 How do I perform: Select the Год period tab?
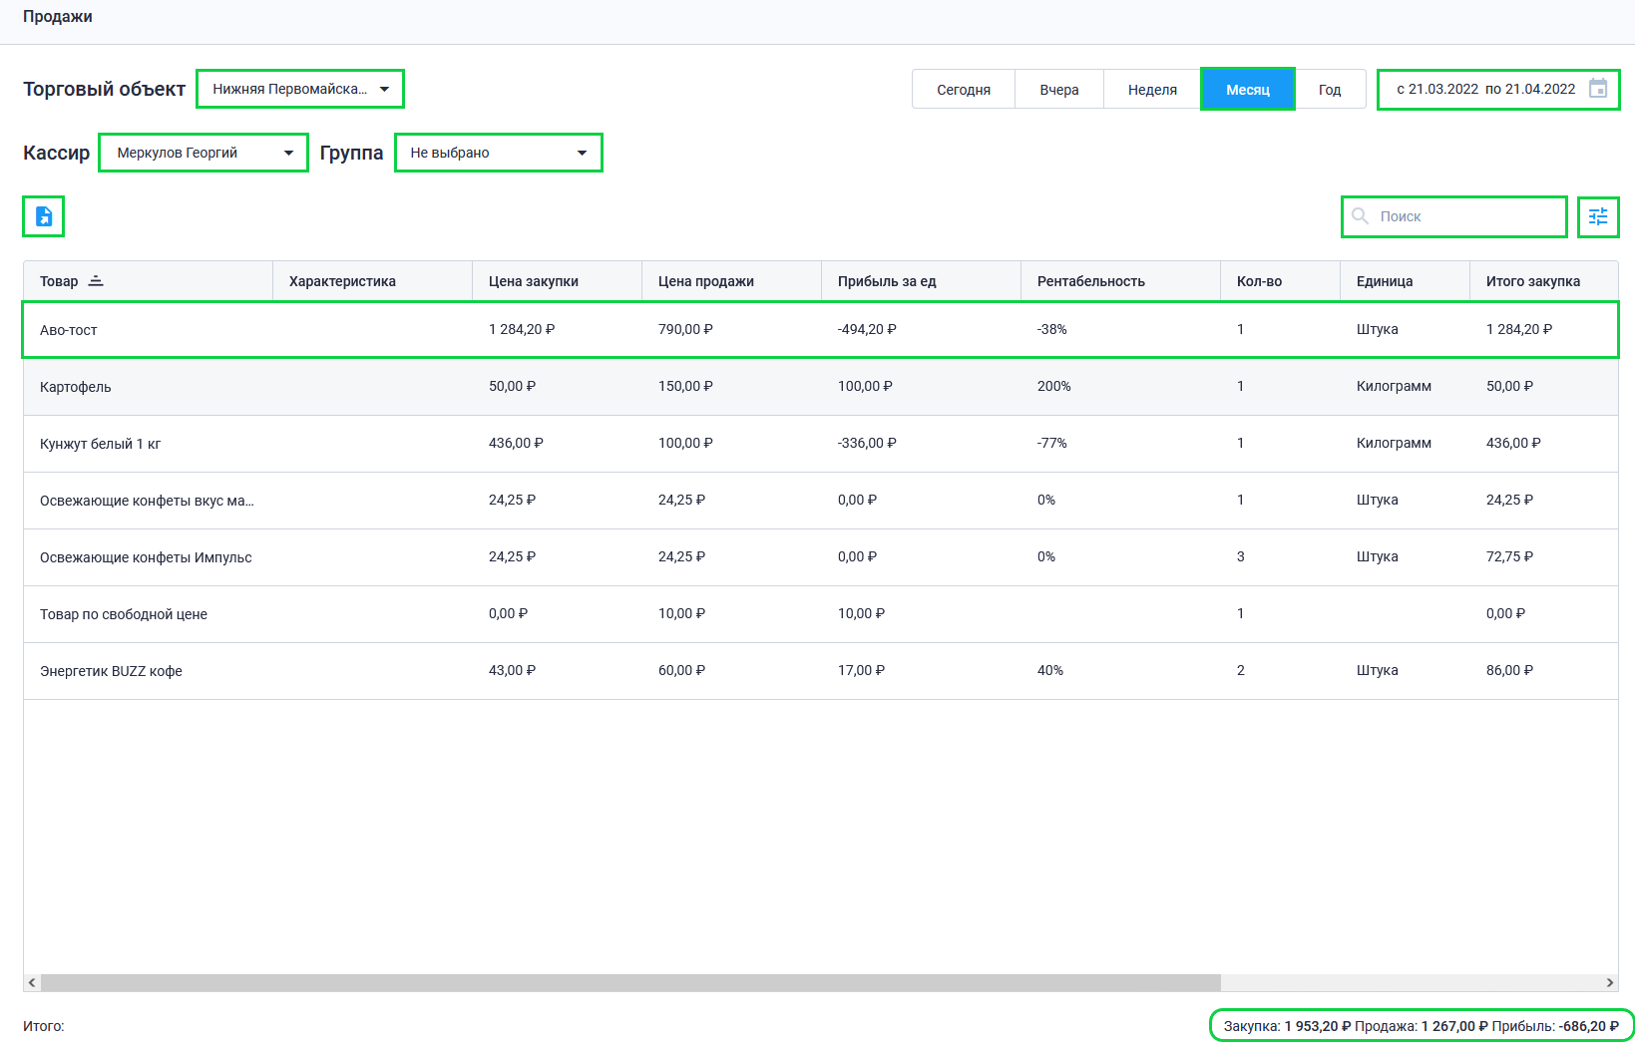pyautogui.click(x=1330, y=90)
